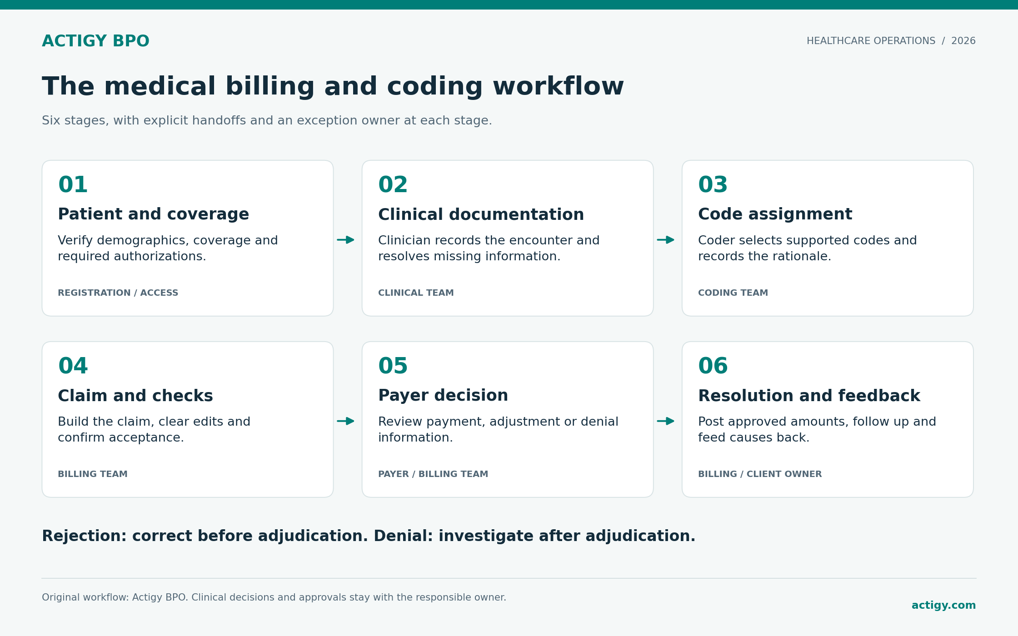Click the 'Code assignment' heading
The width and height of the screenshot is (1018, 636).
click(x=775, y=214)
